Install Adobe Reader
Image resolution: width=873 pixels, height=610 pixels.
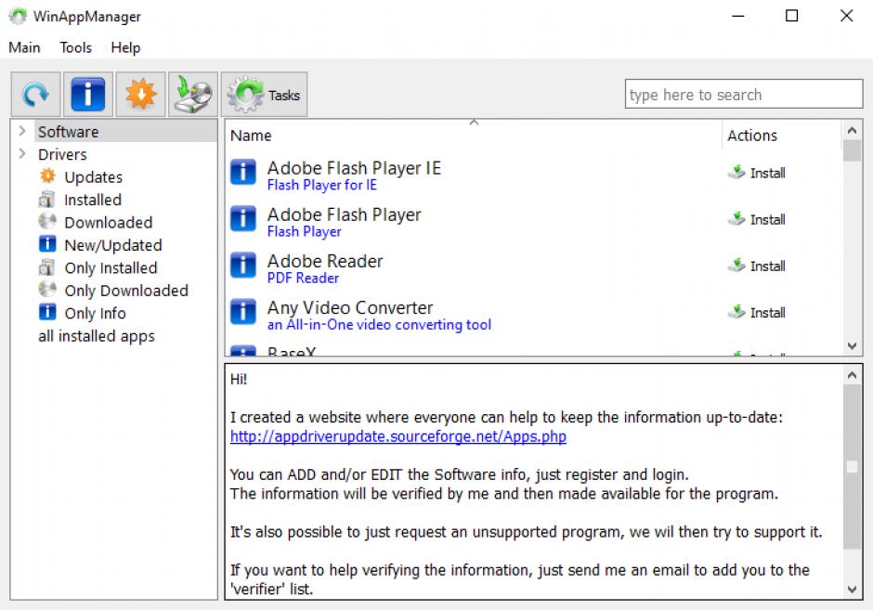click(757, 266)
